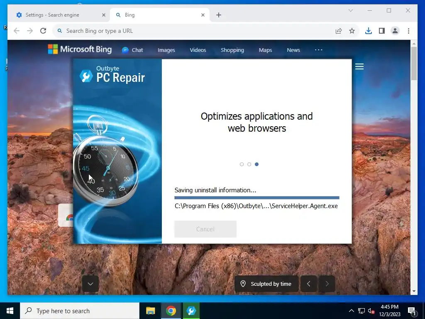Image resolution: width=425 pixels, height=319 pixels.
Task: Open a new Chrome tab
Action: point(219,15)
